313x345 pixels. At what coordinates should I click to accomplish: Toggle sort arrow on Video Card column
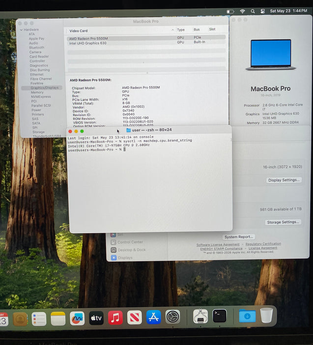[172, 30]
